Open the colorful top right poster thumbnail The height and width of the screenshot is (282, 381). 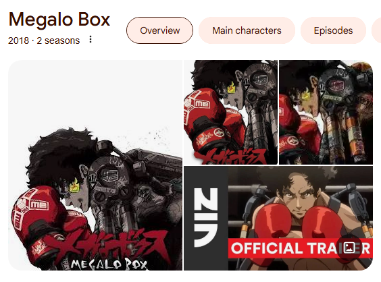click(x=326, y=112)
